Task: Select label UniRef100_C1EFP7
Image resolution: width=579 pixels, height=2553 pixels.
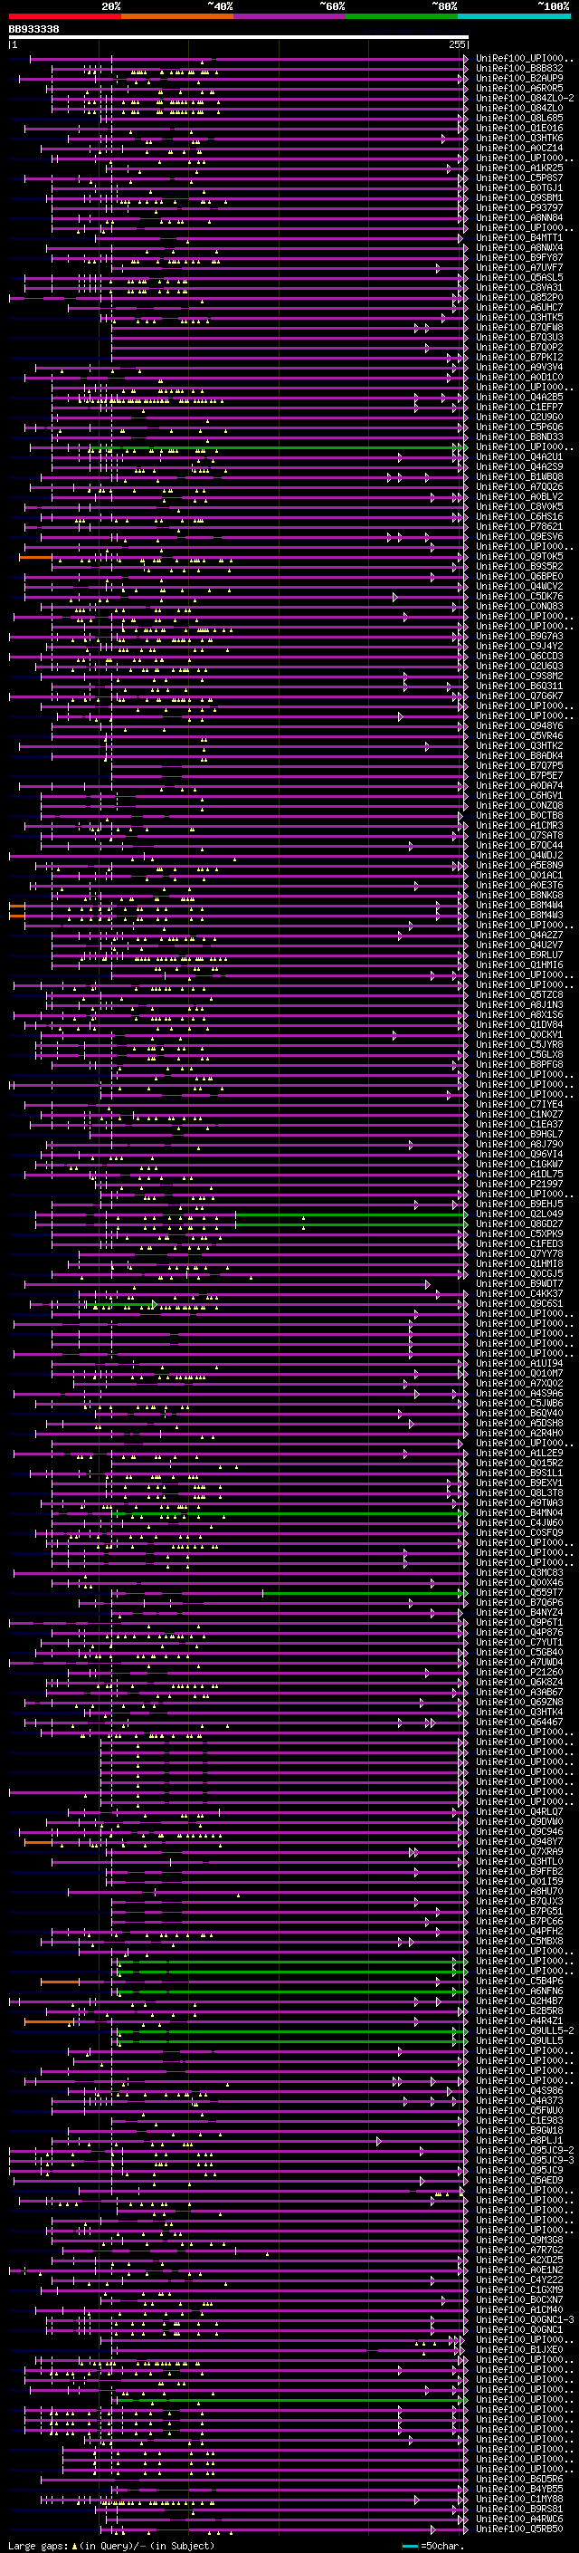Action: pos(519,408)
